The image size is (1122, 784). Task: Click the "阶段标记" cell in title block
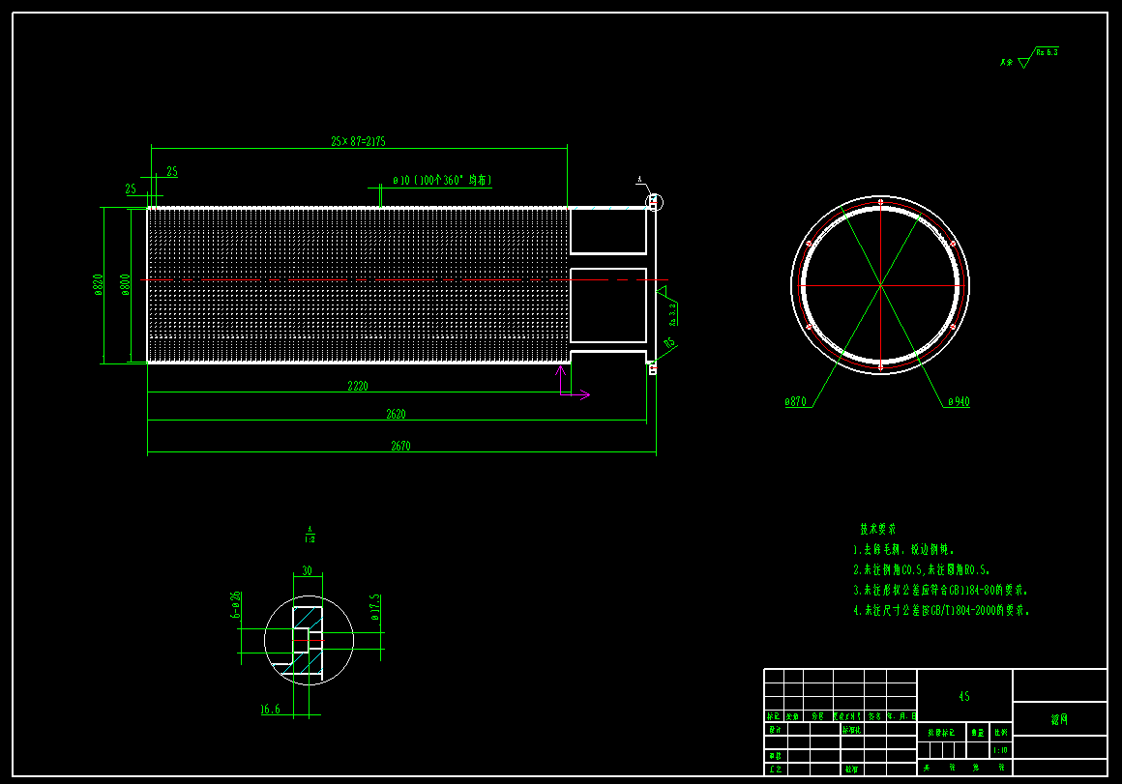coord(942,733)
